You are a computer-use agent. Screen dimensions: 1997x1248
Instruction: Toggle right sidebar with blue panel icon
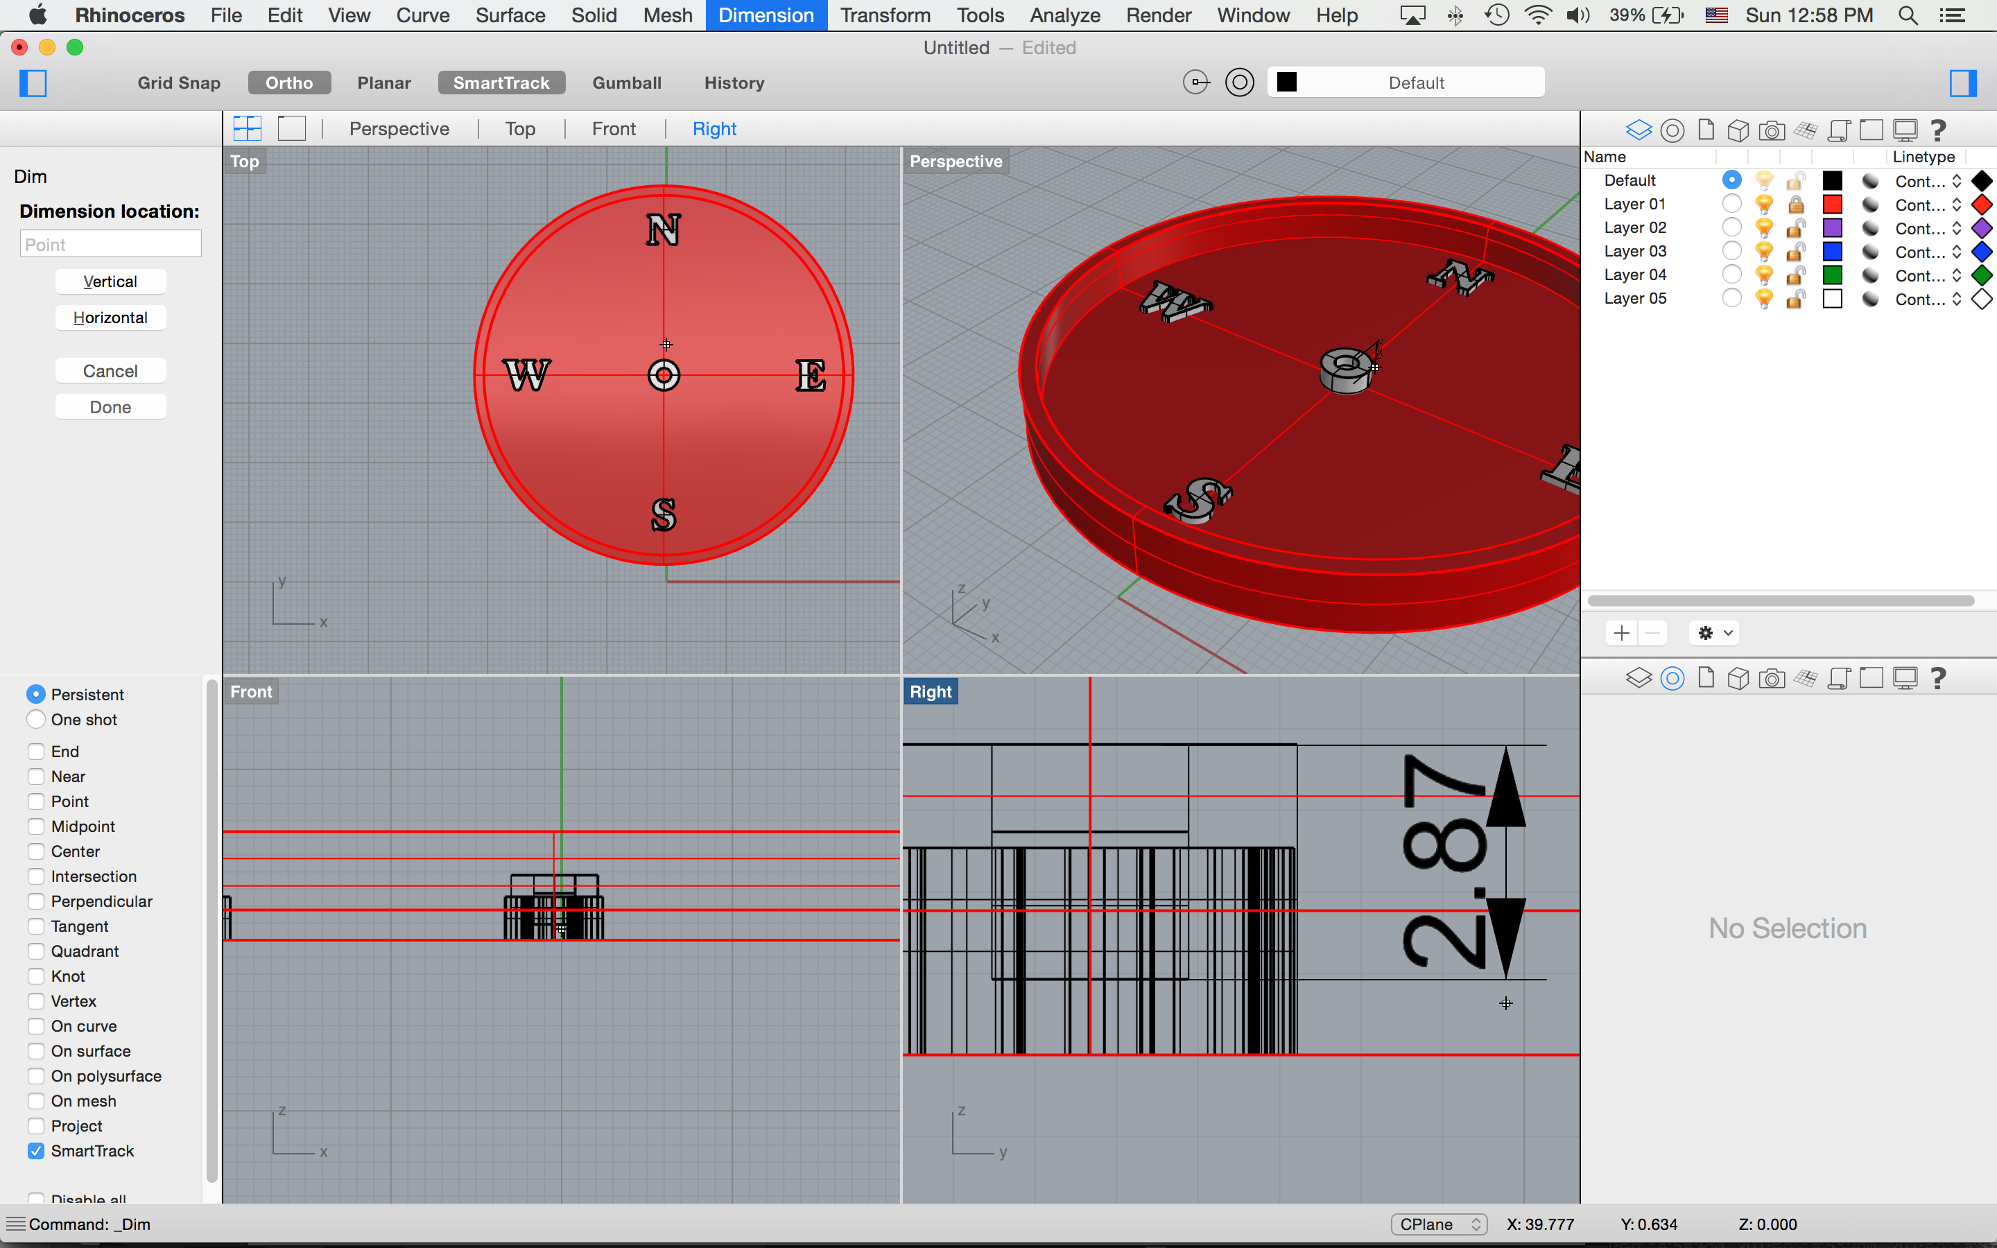(1962, 83)
